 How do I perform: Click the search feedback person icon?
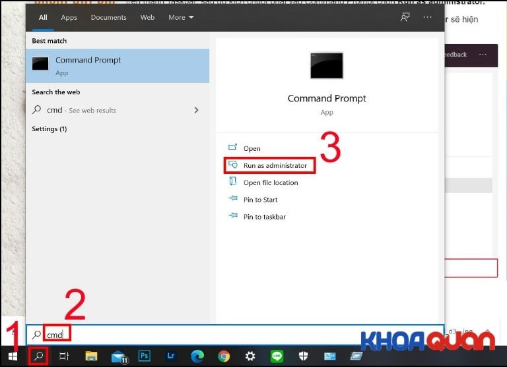click(x=405, y=17)
